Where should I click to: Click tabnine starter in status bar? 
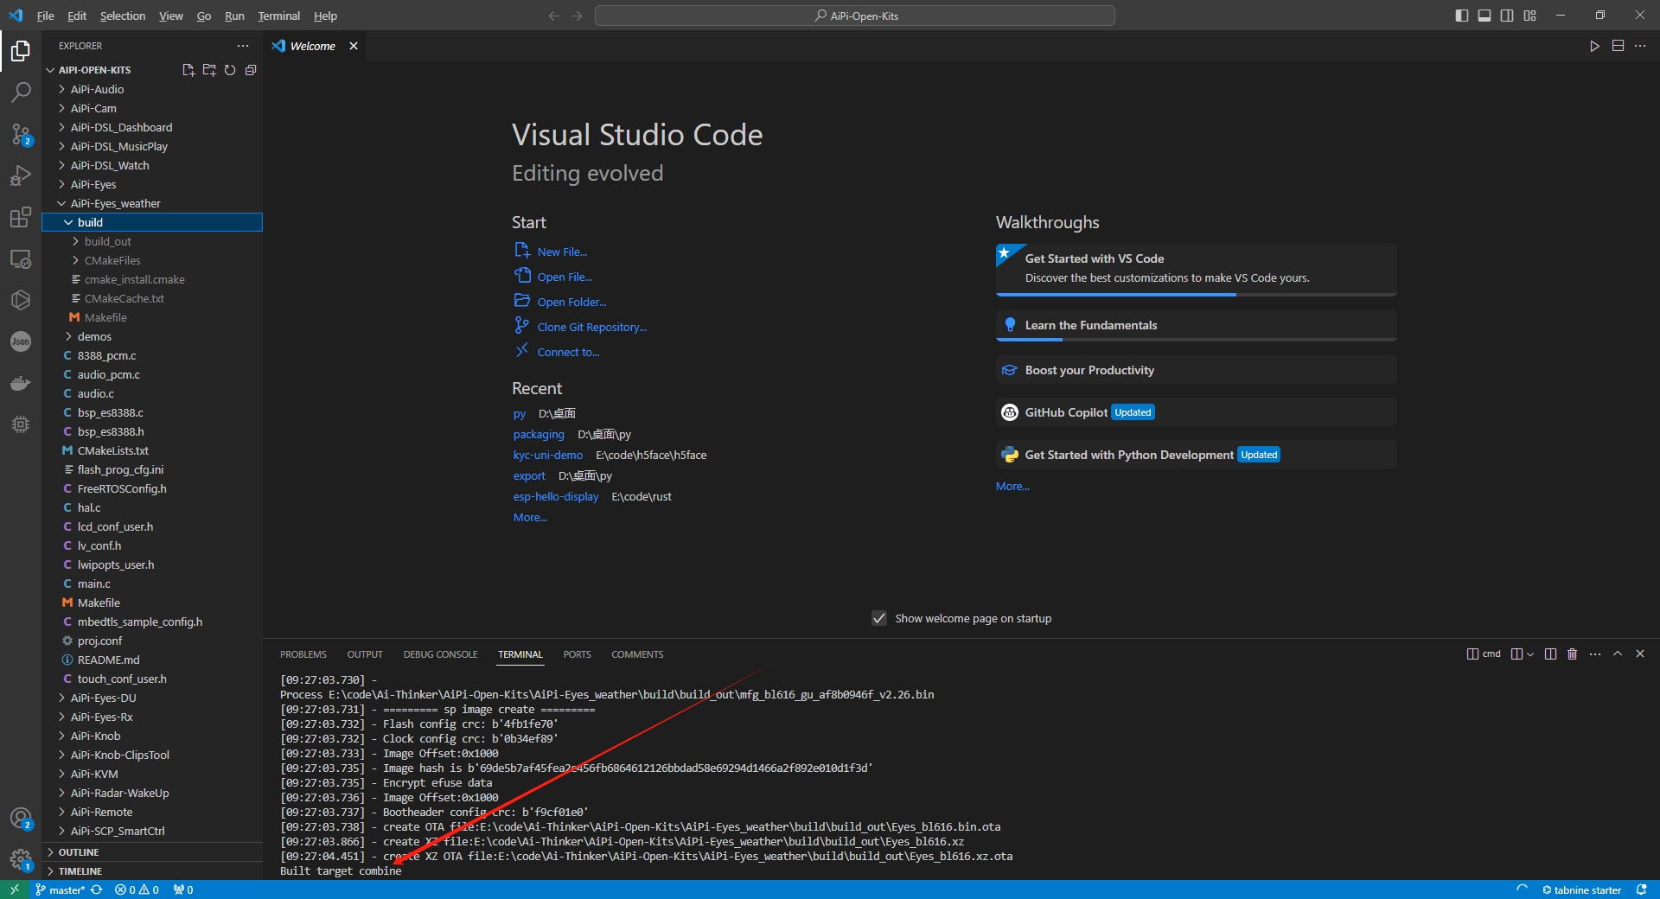[1581, 889]
